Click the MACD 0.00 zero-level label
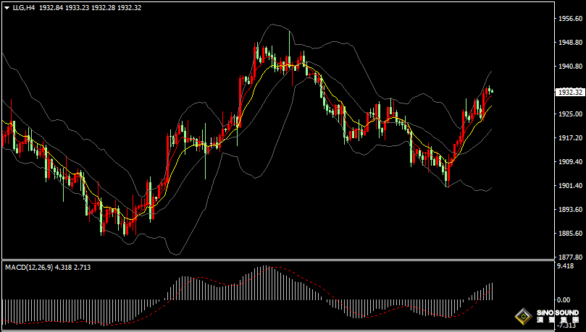This screenshot has height=332, width=586. [x=563, y=299]
